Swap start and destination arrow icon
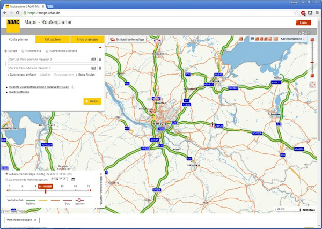322x229 pixels. [x=6, y=64]
